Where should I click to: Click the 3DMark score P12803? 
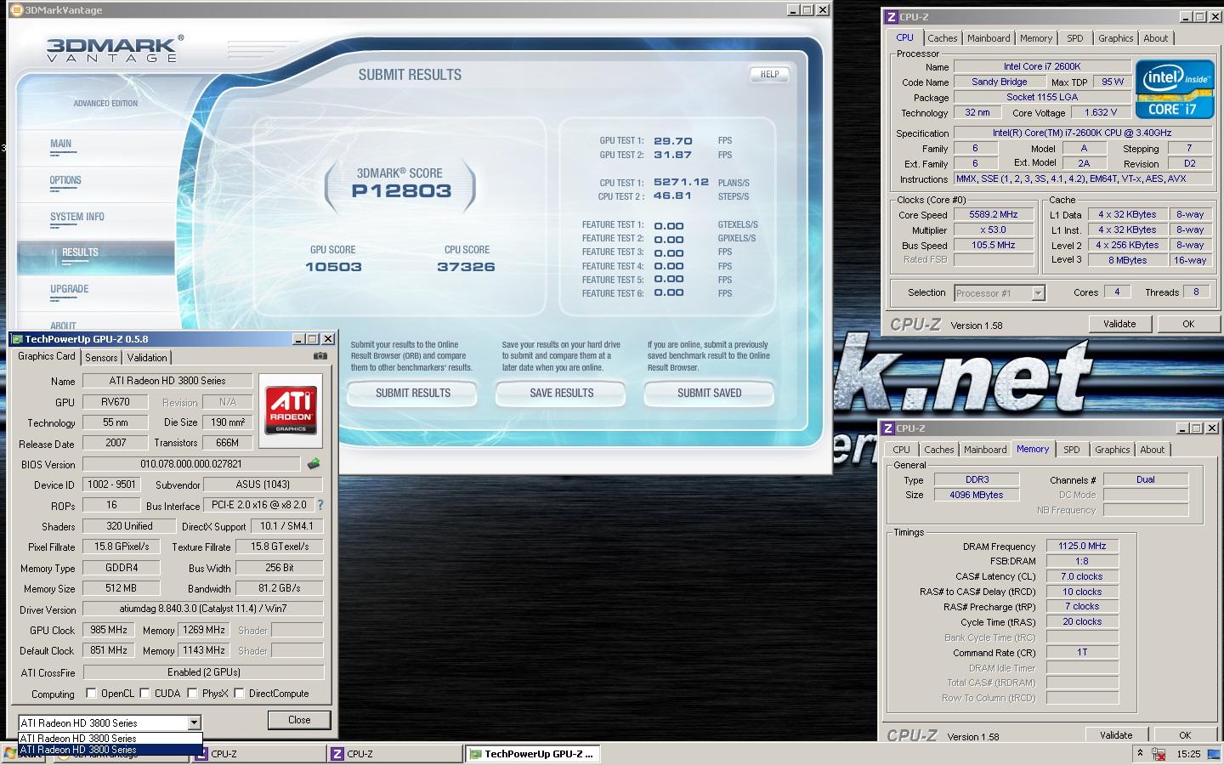(401, 190)
